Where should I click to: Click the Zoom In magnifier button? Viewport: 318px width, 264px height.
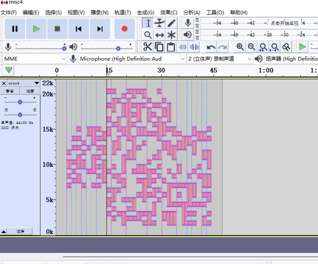(240, 47)
